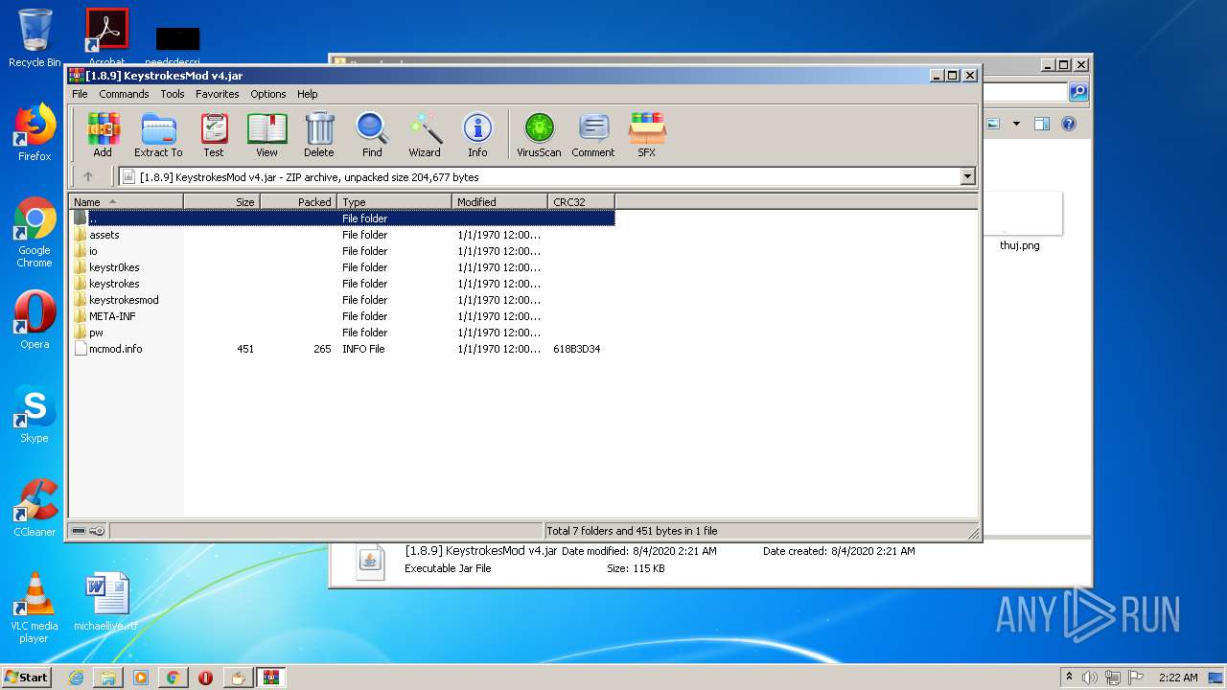Open Chrome from the taskbar
The height and width of the screenshot is (690, 1227).
[x=173, y=678]
